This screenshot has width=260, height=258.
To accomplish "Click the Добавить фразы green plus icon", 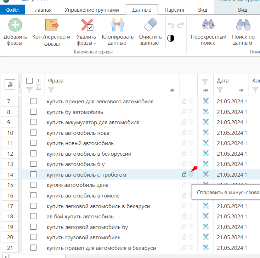I will click(15, 25).
